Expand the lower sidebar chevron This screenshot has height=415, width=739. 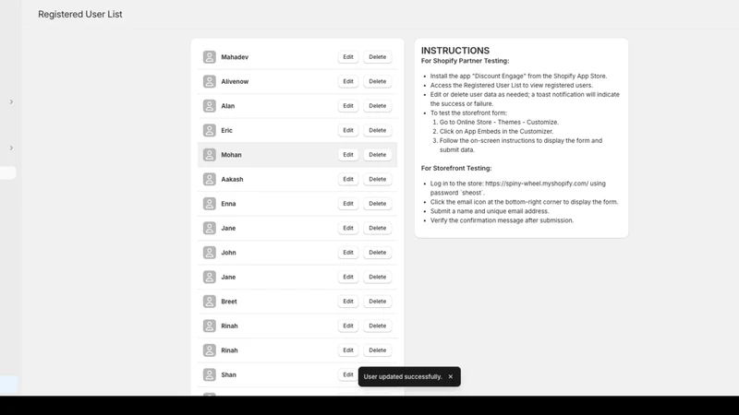pos(11,148)
